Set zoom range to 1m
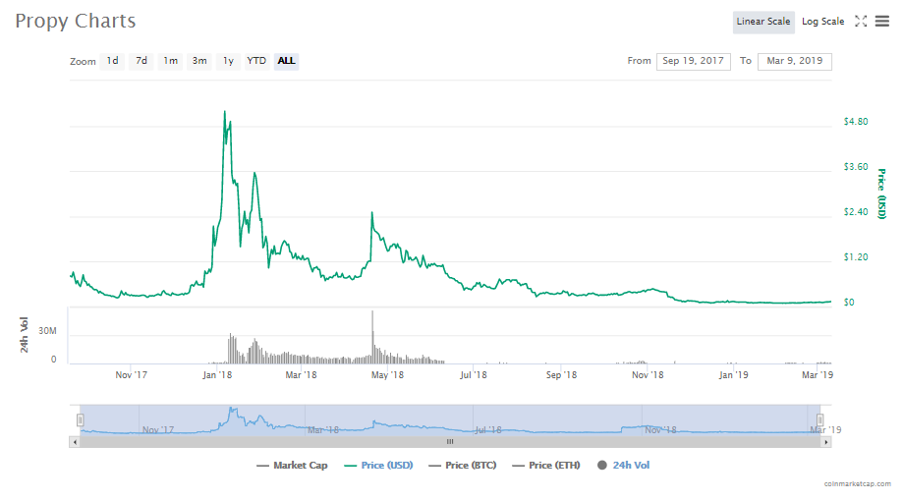 pos(170,61)
